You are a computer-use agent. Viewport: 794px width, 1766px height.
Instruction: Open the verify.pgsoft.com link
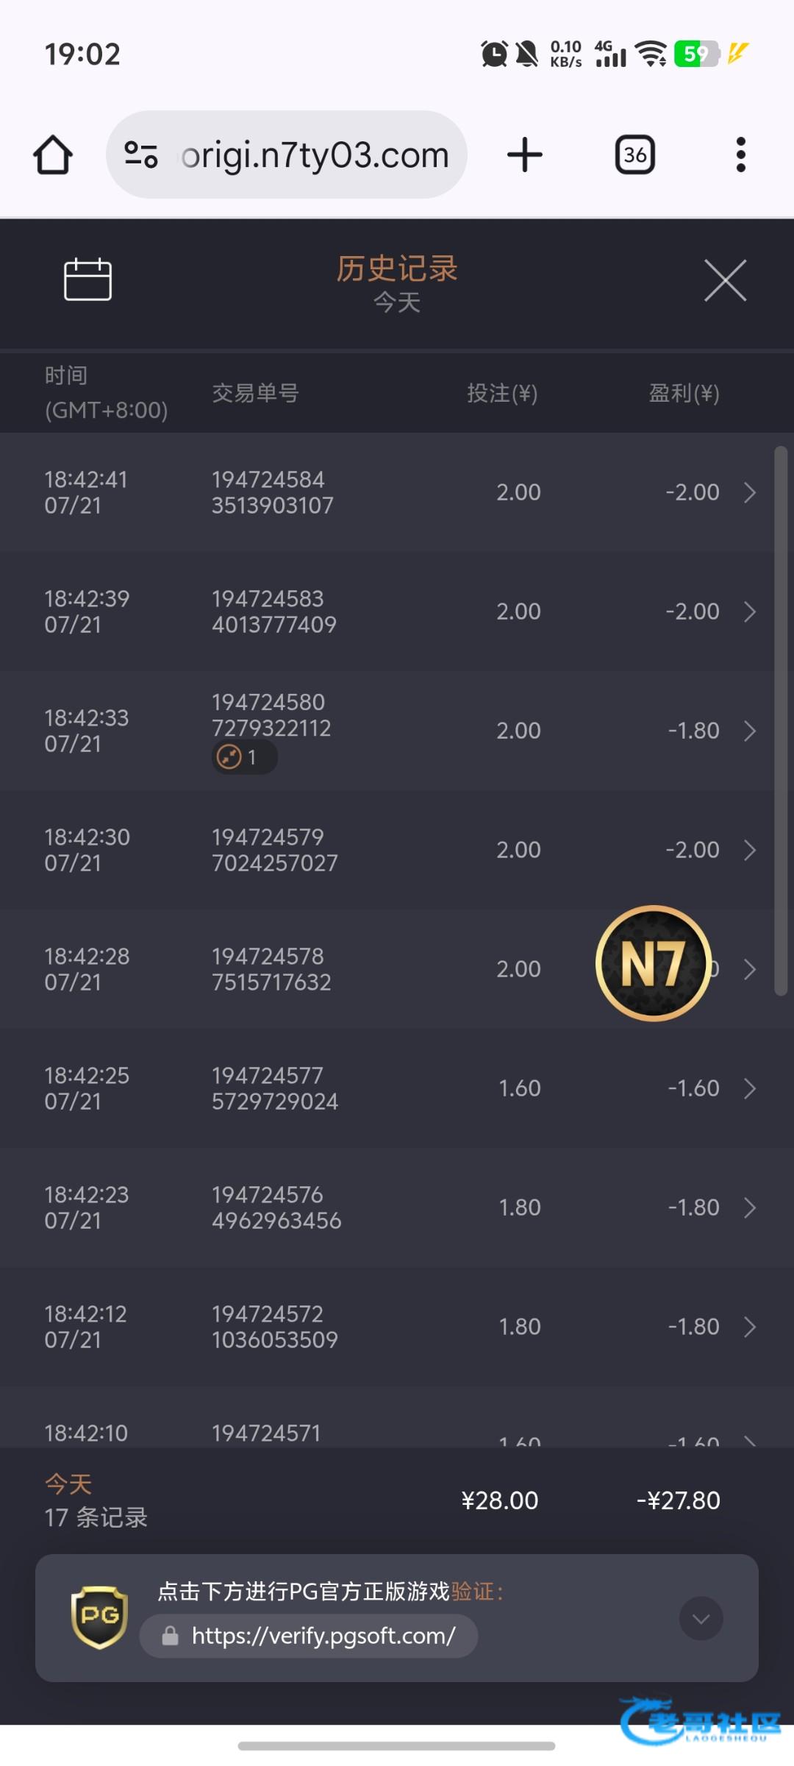323,1636
